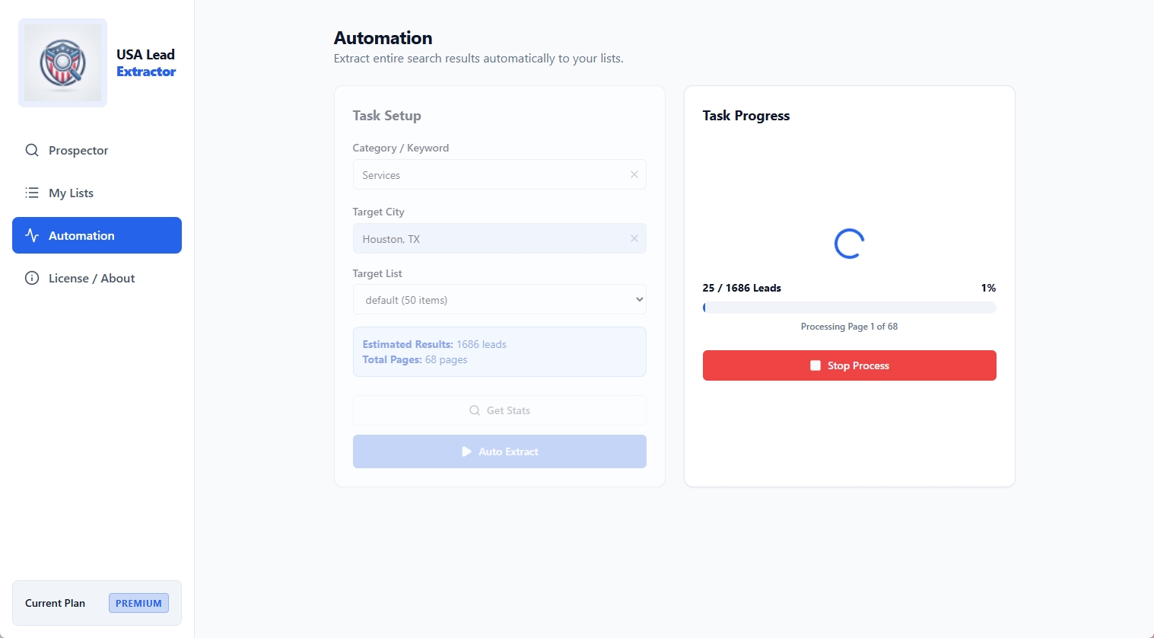Clear Houston, TX using the X icon
The width and height of the screenshot is (1154, 638).
pyautogui.click(x=634, y=238)
